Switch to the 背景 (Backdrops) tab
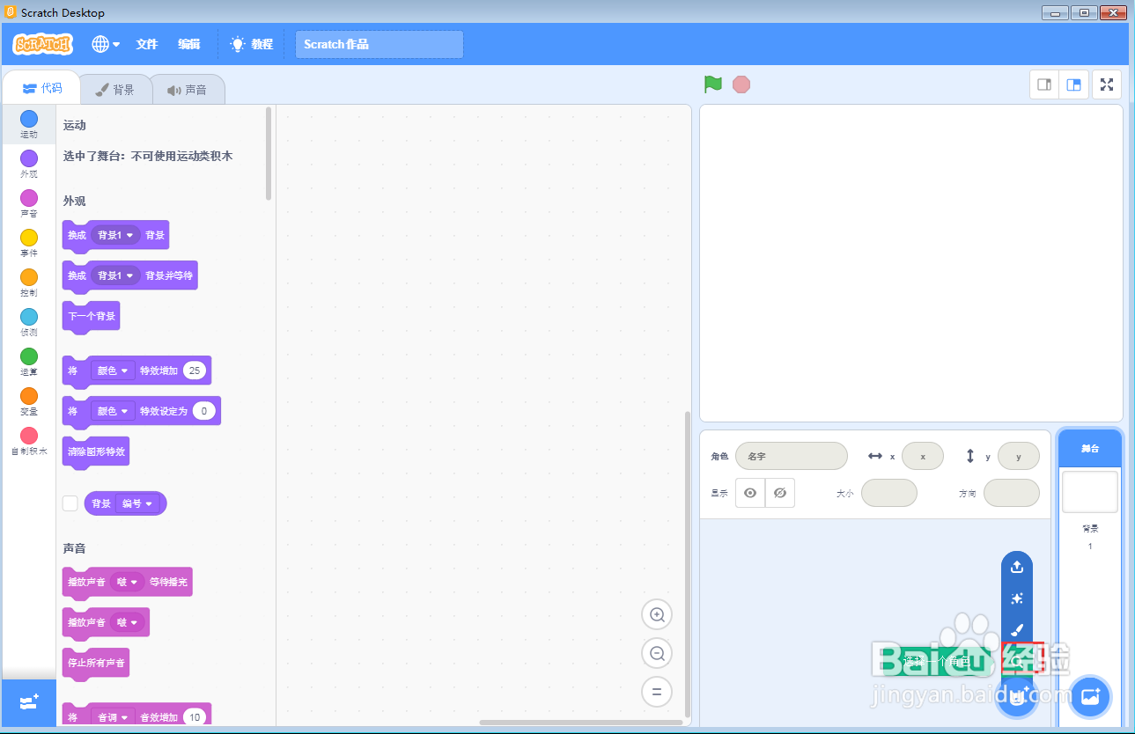This screenshot has height=734, width=1135. [x=115, y=88]
